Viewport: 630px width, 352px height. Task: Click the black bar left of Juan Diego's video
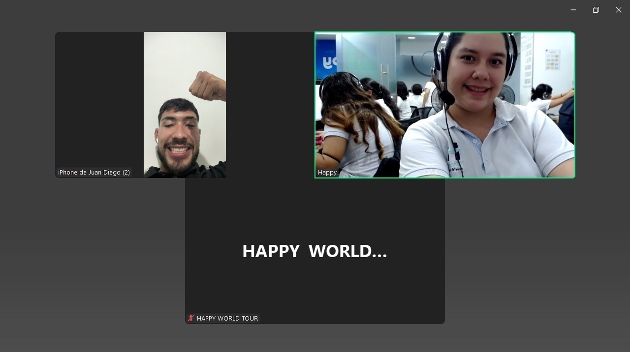[99, 98]
